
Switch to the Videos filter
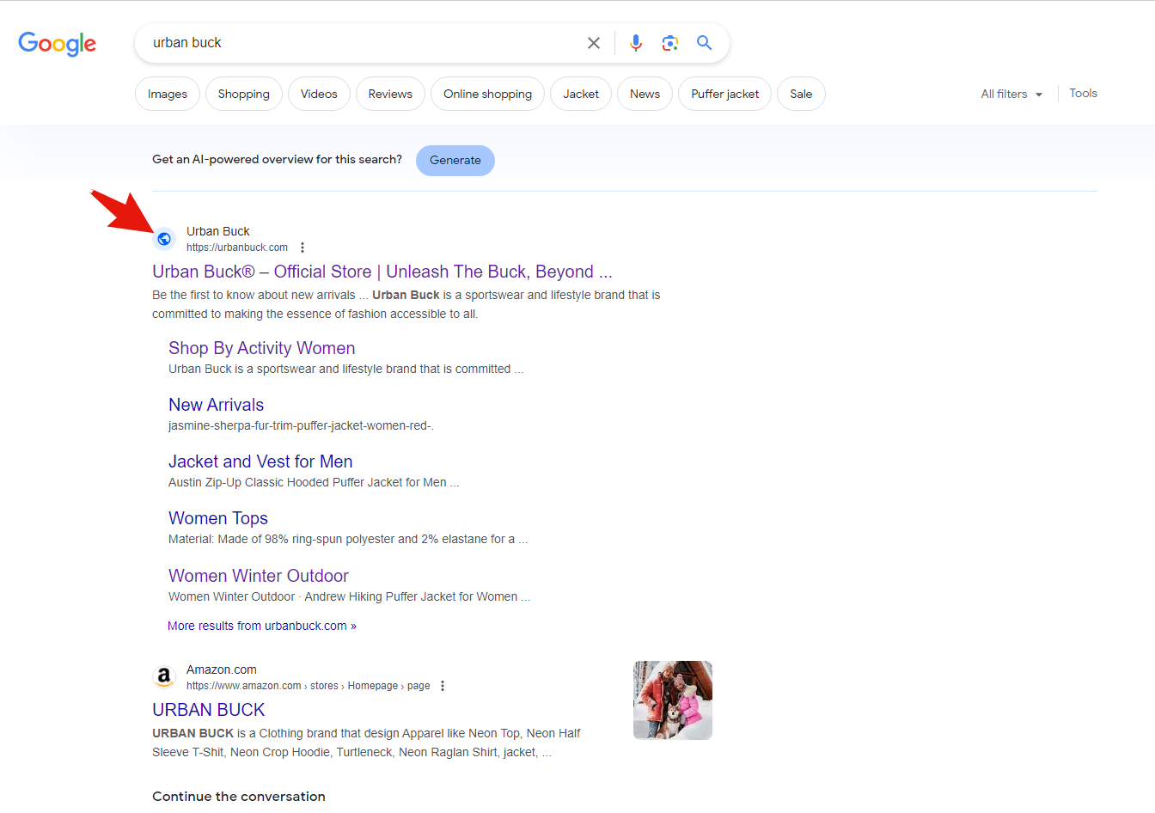click(319, 94)
